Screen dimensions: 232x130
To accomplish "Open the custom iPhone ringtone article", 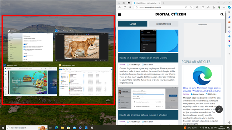I will pyautogui.click(x=143, y=58).
